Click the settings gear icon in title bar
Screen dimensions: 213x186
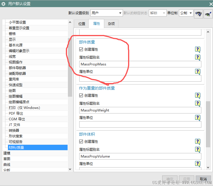click(x=3, y=4)
